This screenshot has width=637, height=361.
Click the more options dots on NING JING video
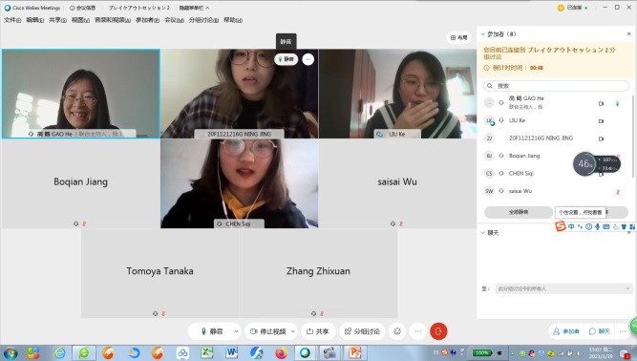click(308, 59)
